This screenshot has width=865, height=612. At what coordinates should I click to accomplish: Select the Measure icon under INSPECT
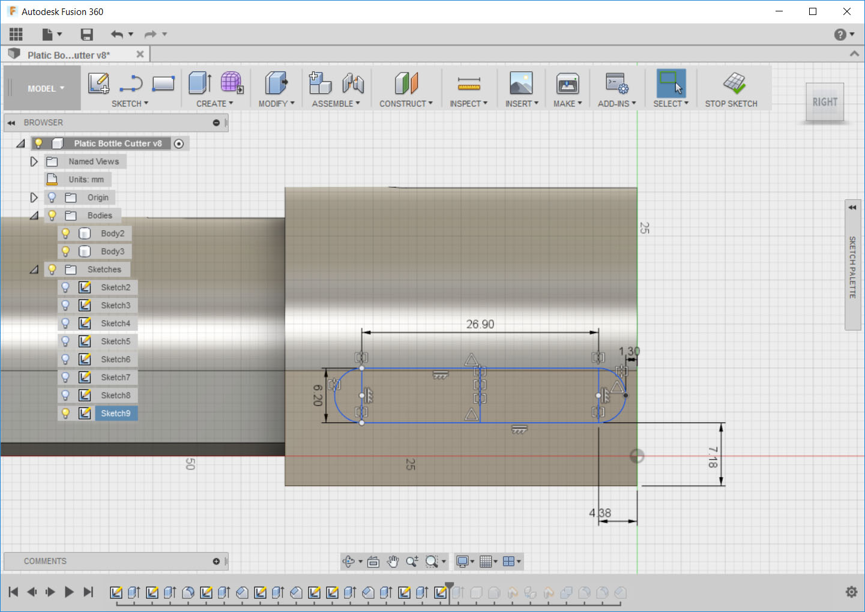(469, 83)
